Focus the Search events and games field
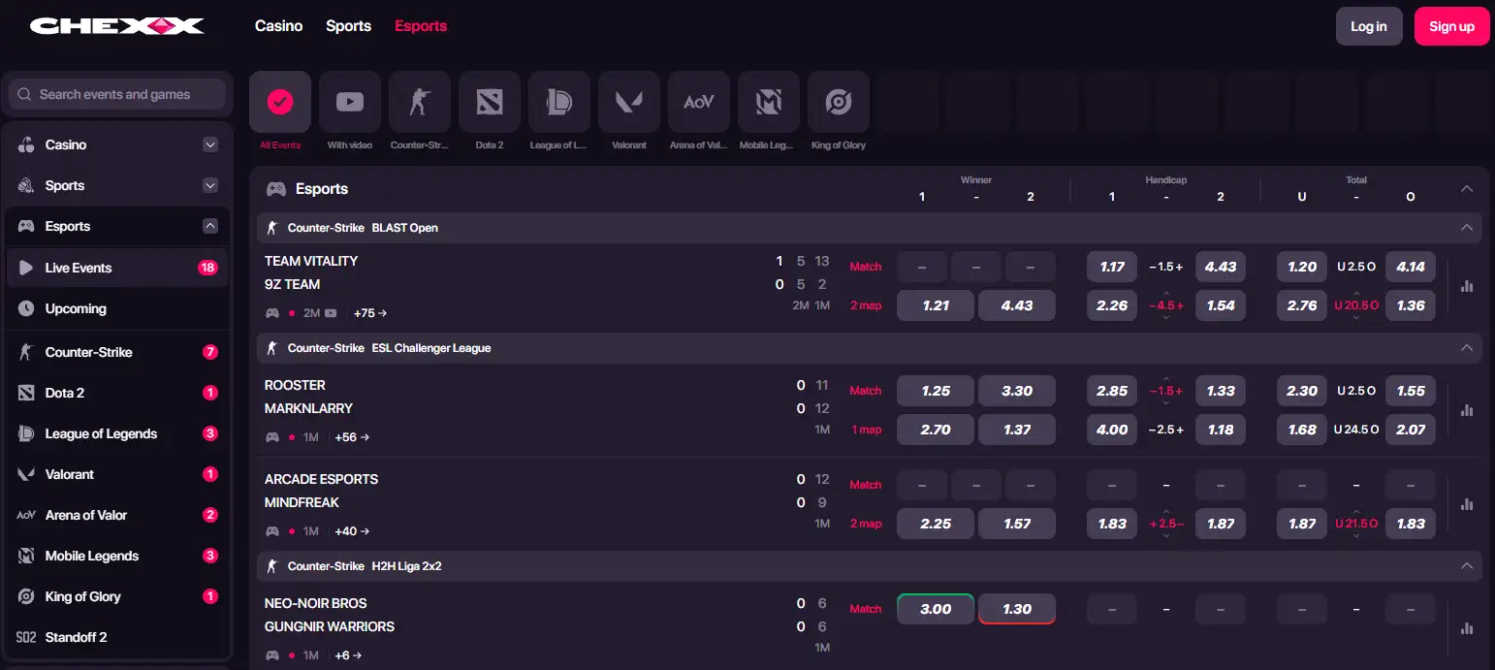This screenshot has height=670, width=1495. click(117, 94)
